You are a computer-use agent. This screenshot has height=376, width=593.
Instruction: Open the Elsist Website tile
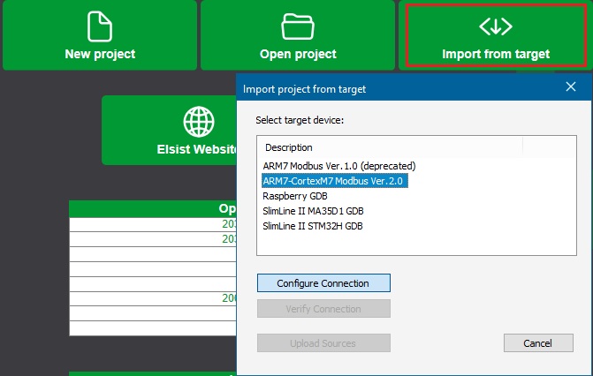click(x=169, y=130)
